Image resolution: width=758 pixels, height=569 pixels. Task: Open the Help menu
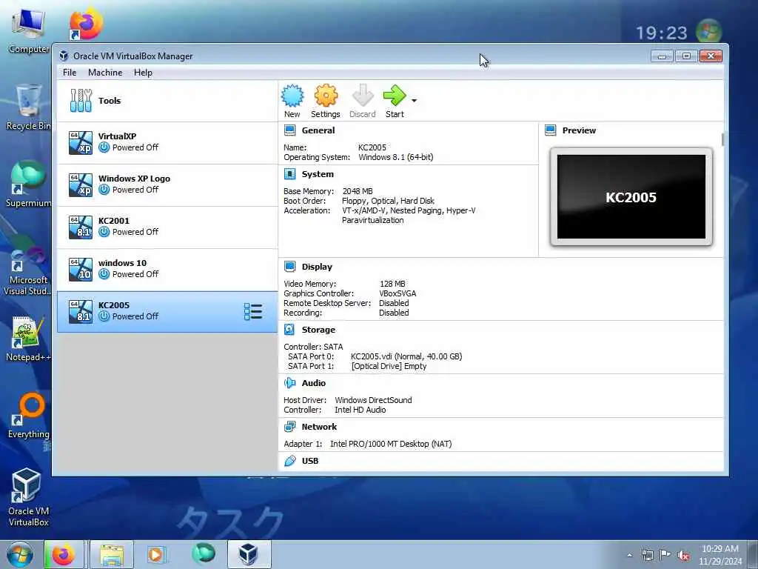pyautogui.click(x=143, y=73)
